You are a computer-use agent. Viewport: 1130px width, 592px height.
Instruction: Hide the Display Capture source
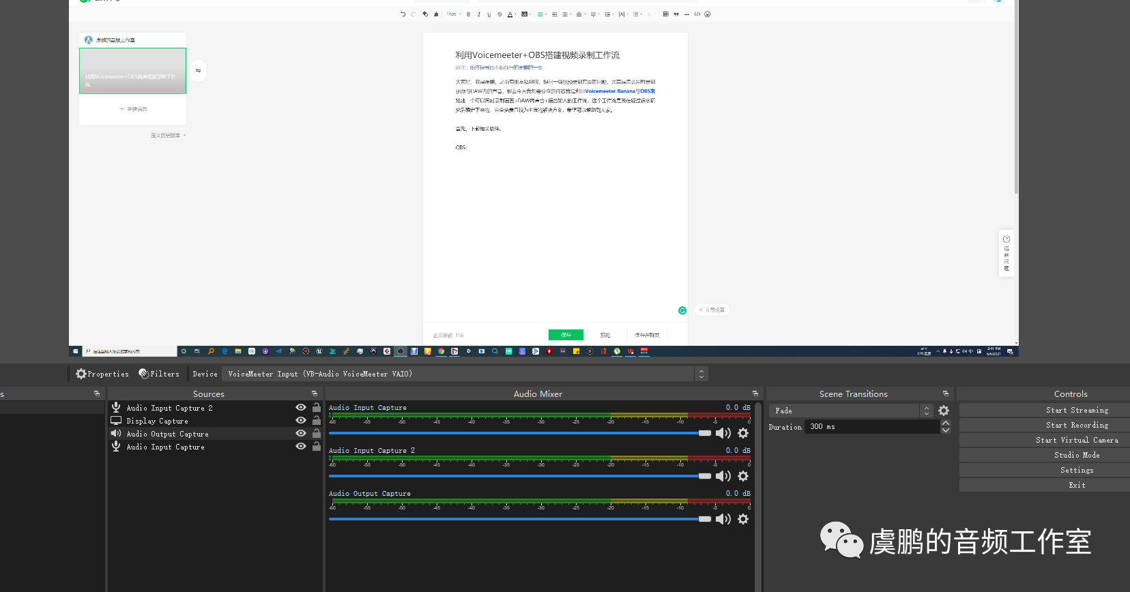[300, 420]
